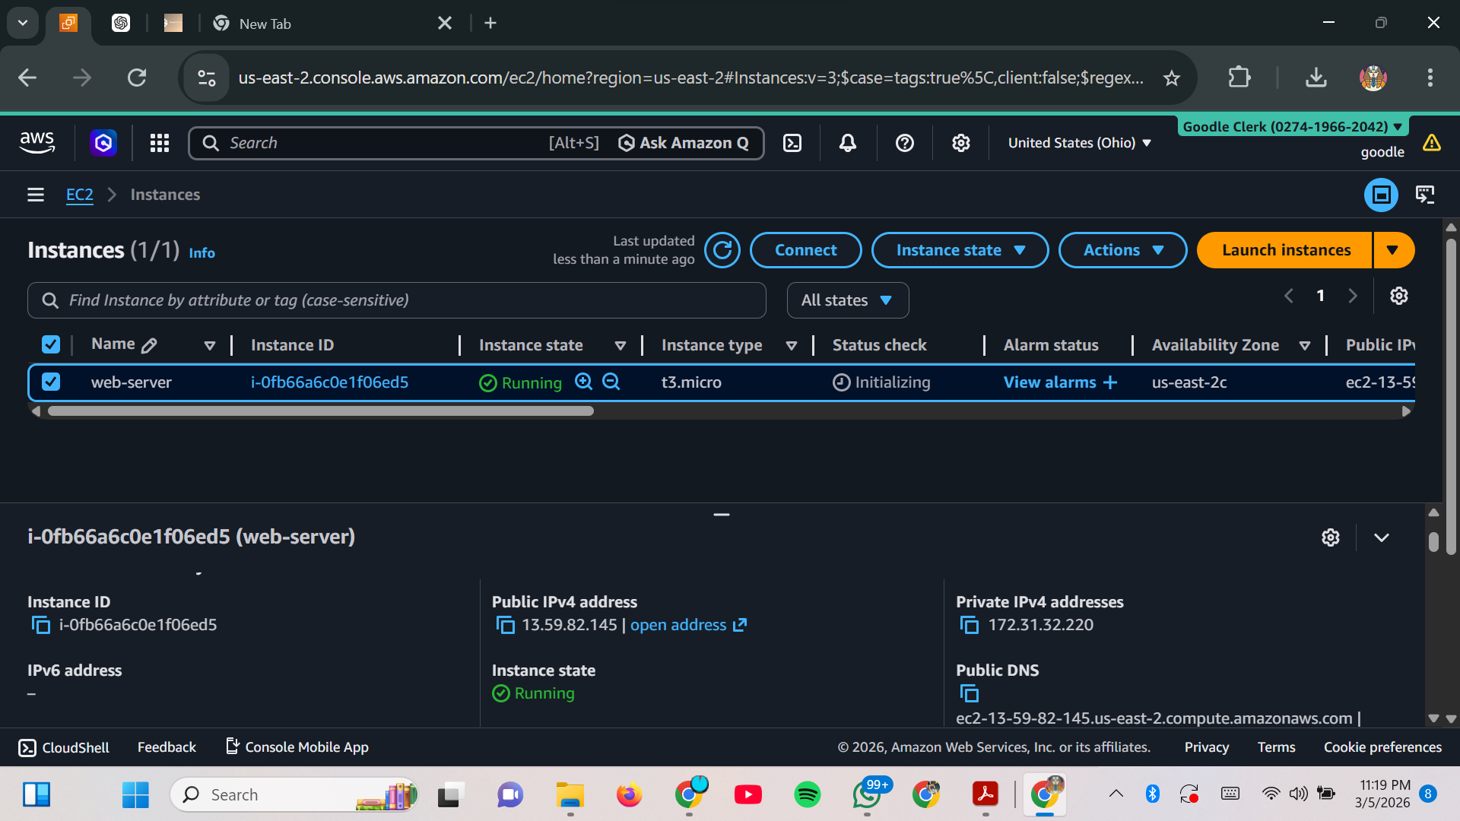Open the CloudShell terminal icon in top bar
Viewport: 1460px width, 821px height.
[792, 143]
